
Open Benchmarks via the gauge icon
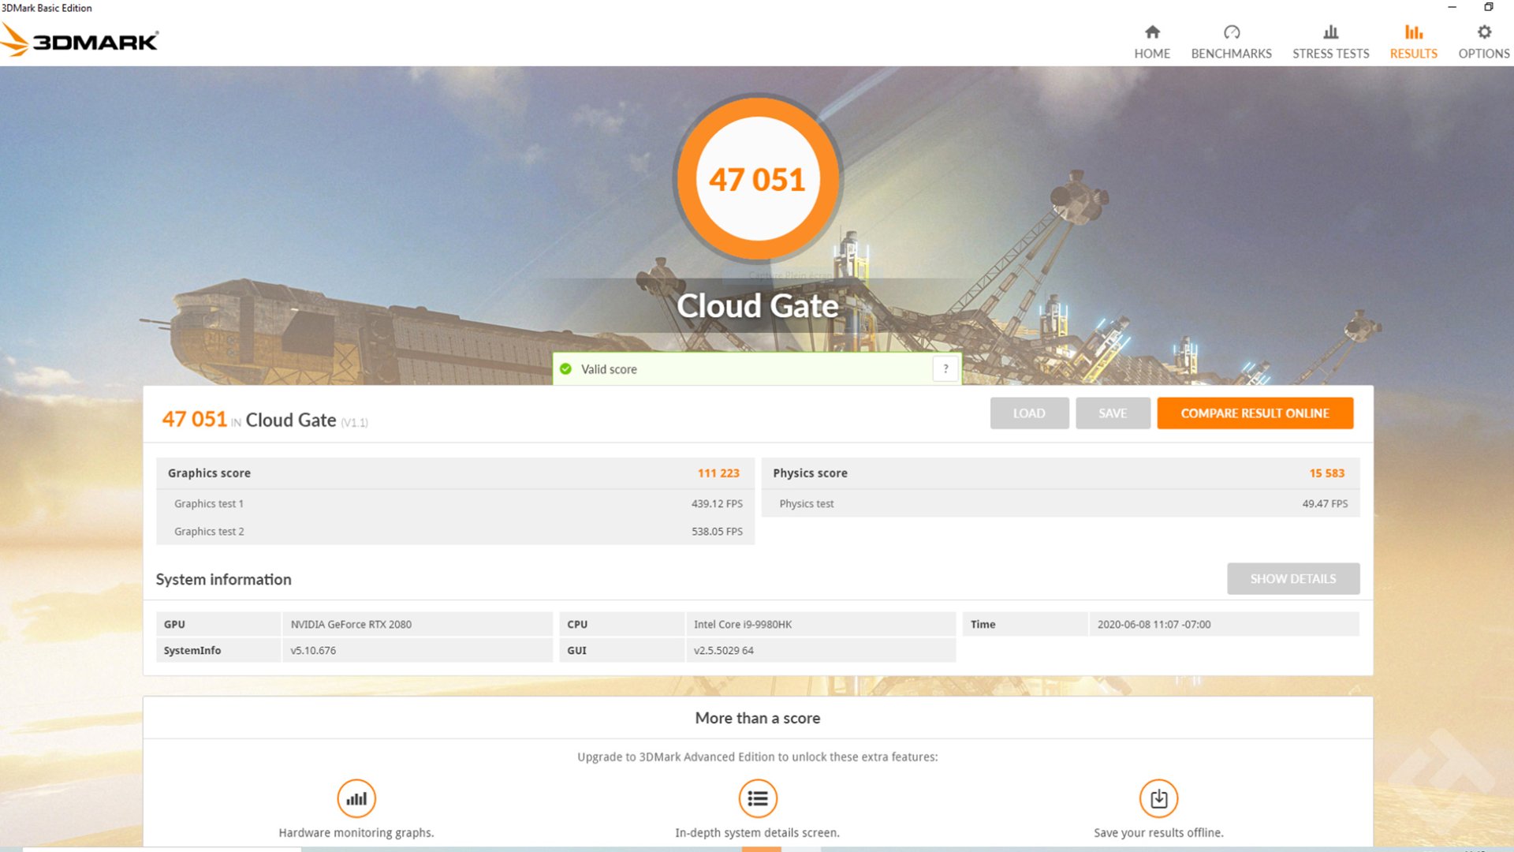[x=1232, y=32]
